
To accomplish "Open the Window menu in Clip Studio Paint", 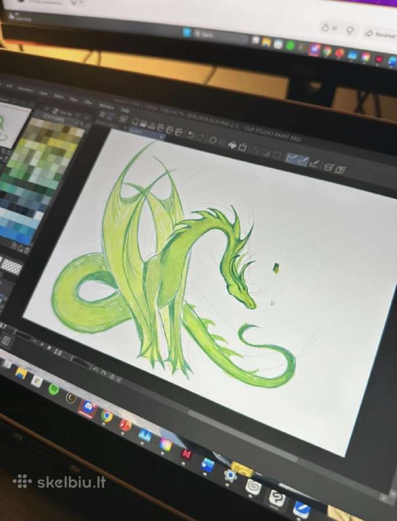I will point(107,107).
